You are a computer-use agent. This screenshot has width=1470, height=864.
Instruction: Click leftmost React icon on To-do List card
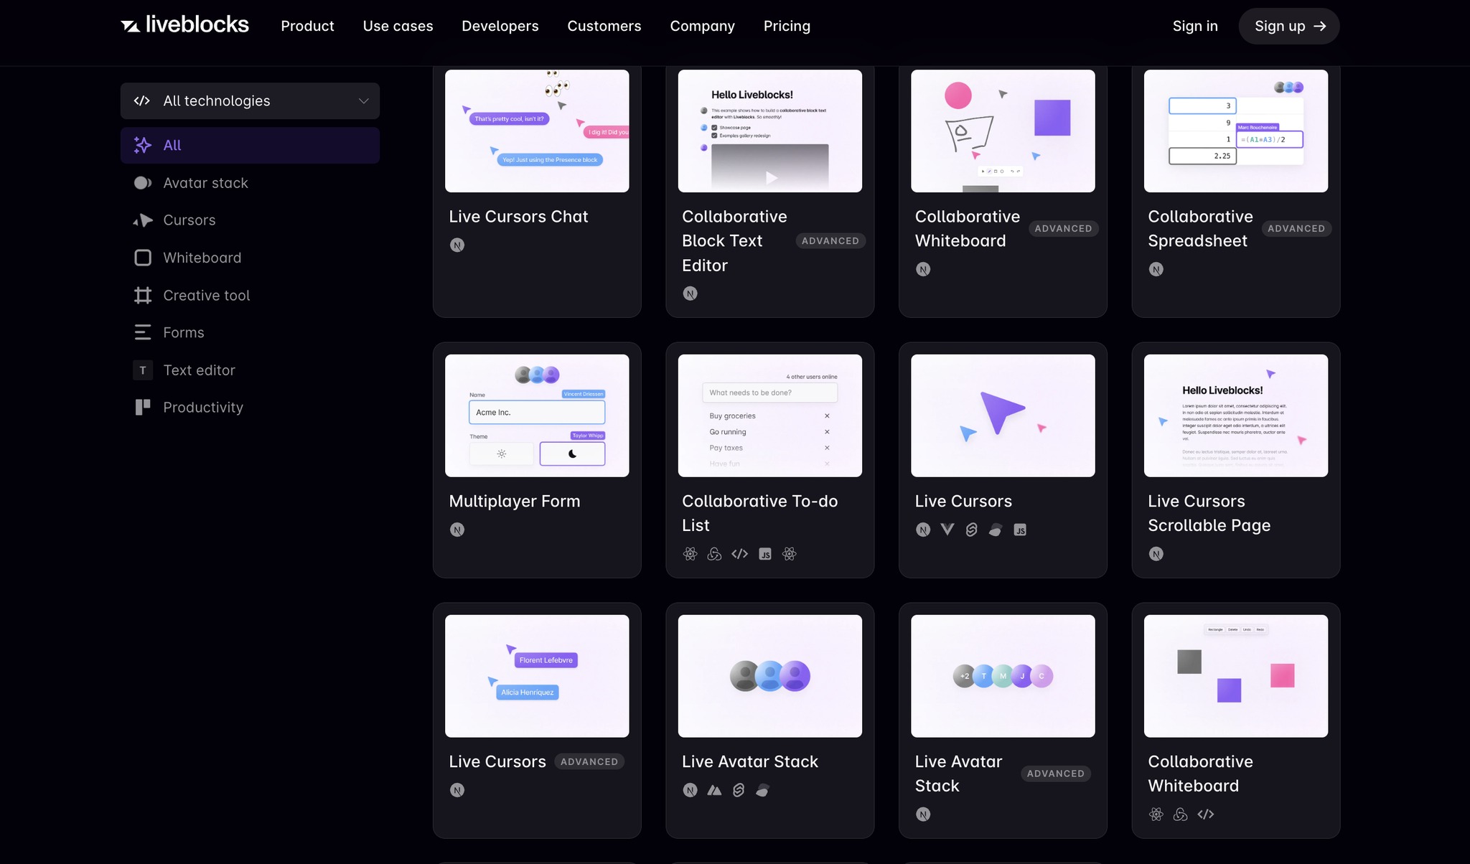pyautogui.click(x=690, y=554)
